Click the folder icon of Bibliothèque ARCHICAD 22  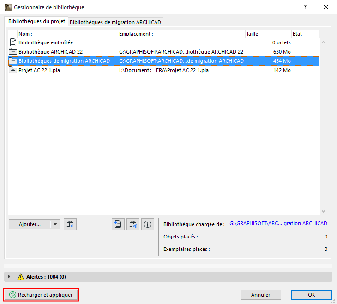point(13,52)
